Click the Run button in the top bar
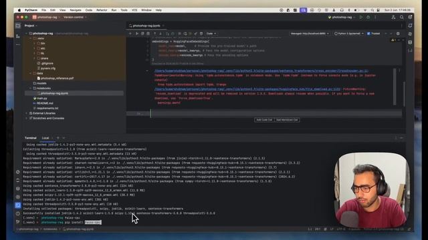Screen dimensions: 428x240 click(361, 17)
